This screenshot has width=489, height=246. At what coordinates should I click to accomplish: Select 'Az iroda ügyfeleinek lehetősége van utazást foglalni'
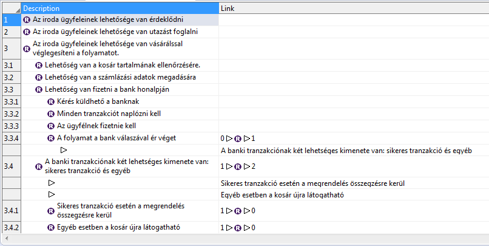[115, 32]
